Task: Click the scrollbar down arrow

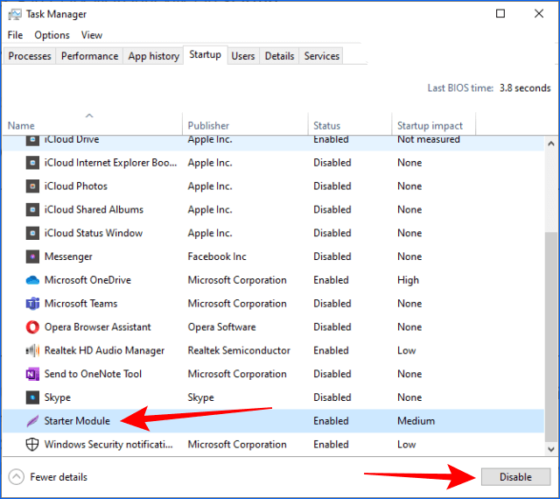Action: click(551, 449)
